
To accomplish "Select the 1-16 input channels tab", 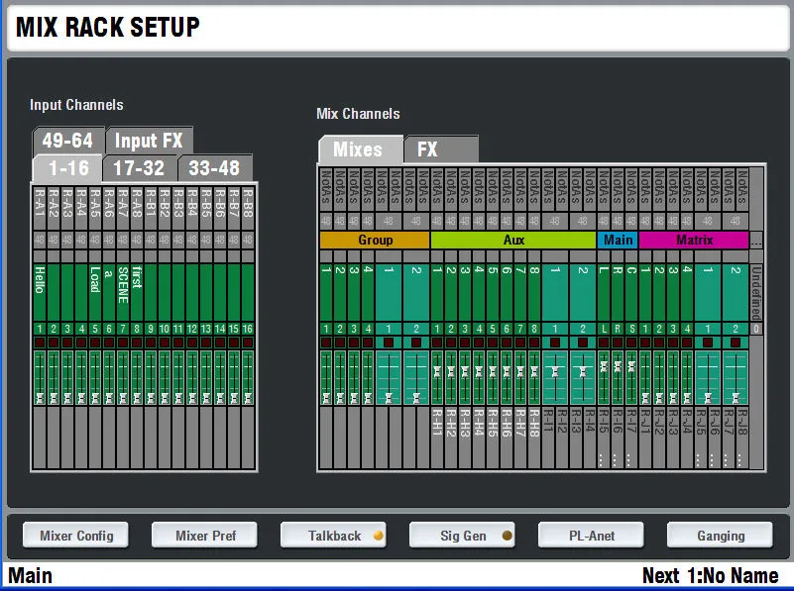I will [x=67, y=168].
